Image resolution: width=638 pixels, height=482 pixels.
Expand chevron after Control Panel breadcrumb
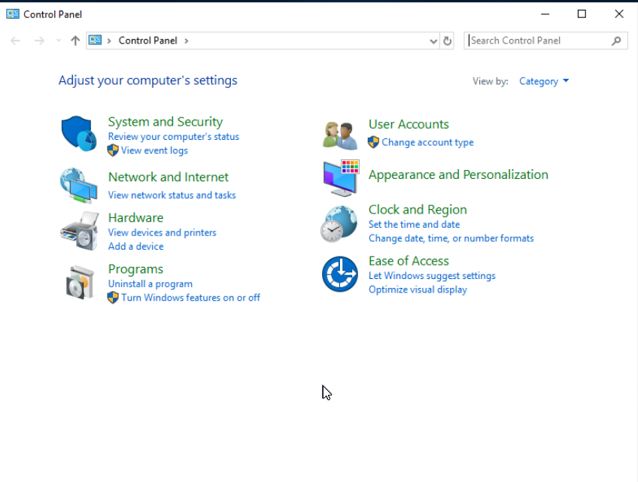click(187, 41)
